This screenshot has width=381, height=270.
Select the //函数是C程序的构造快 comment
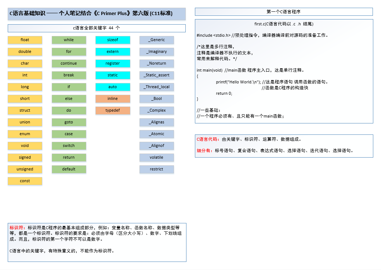pyautogui.click(x=285, y=88)
